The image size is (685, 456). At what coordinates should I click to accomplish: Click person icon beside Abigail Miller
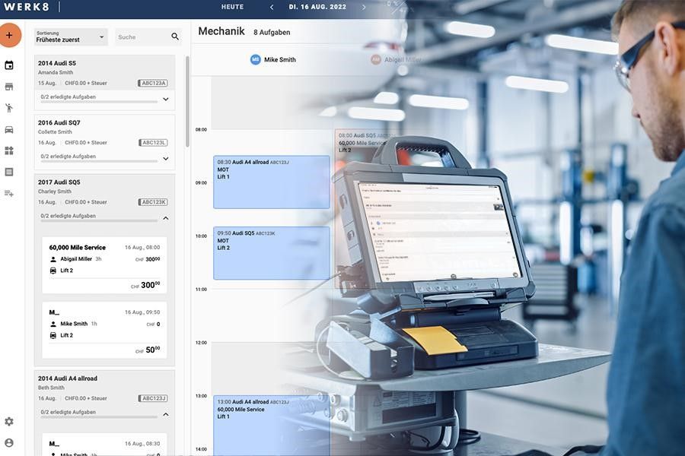[53, 259]
